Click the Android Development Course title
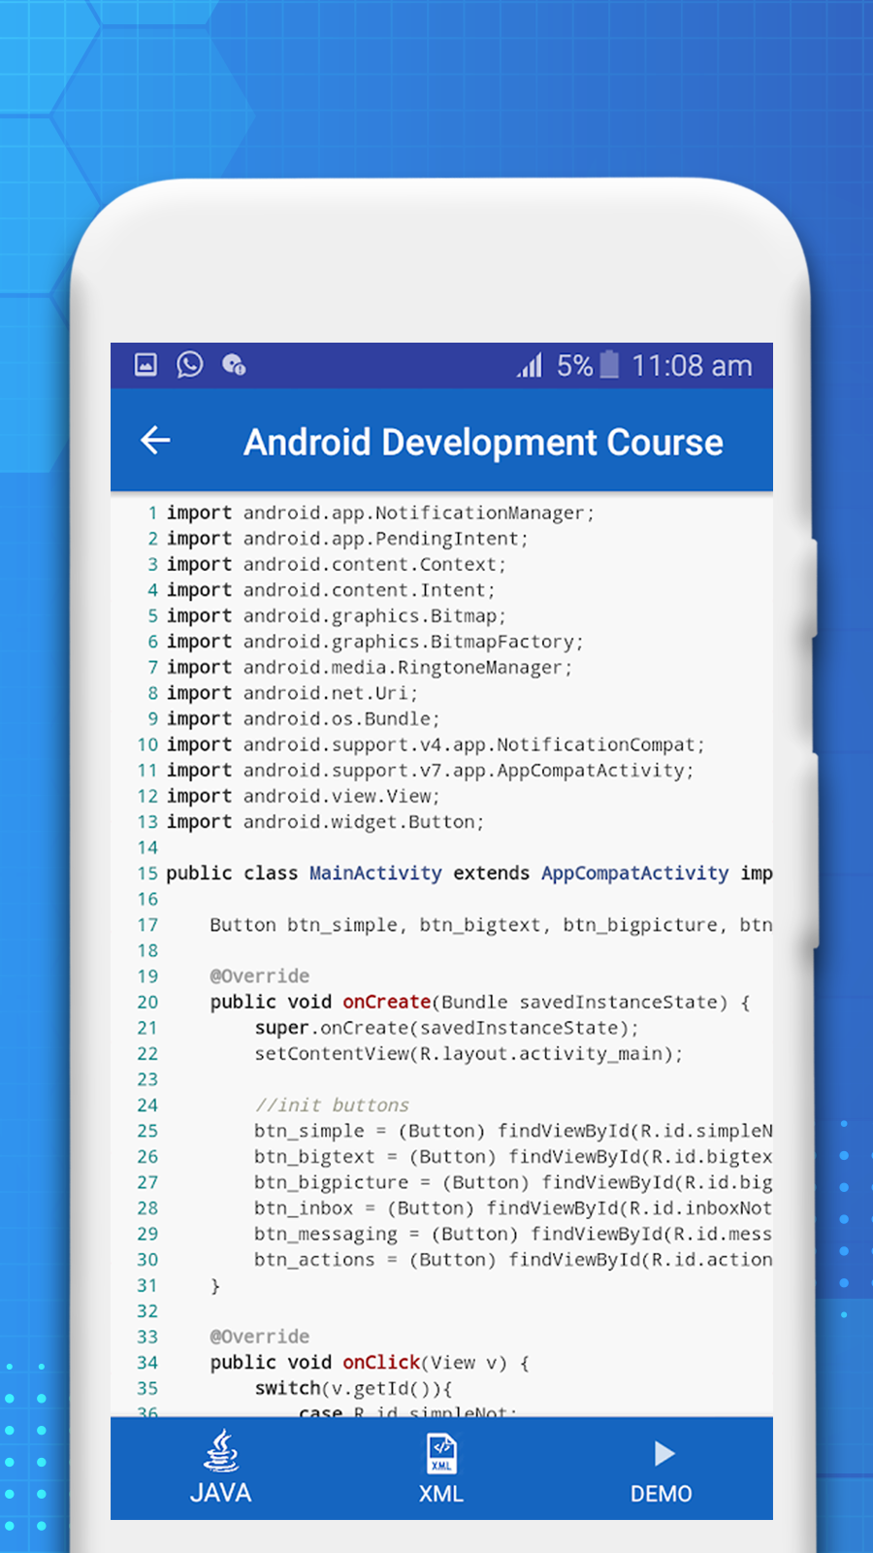Viewport: 873px width, 1553px height. 483,443
